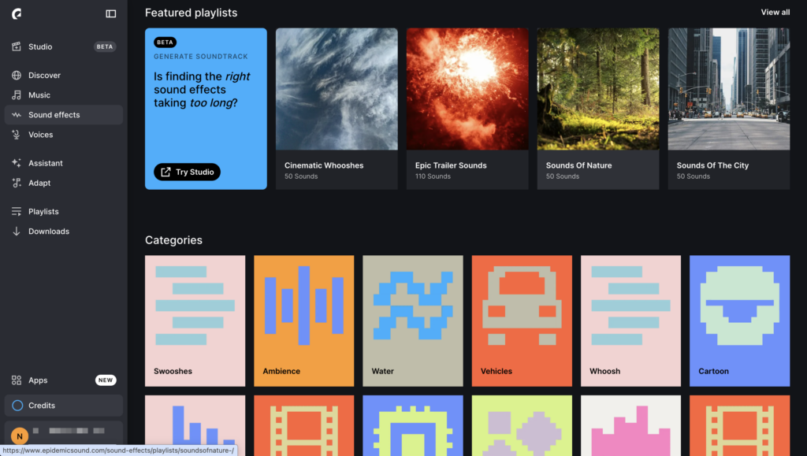Click the Featured playlists heading
Image resolution: width=807 pixels, height=456 pixels.
pyautogui.click(x=191, y=13)
